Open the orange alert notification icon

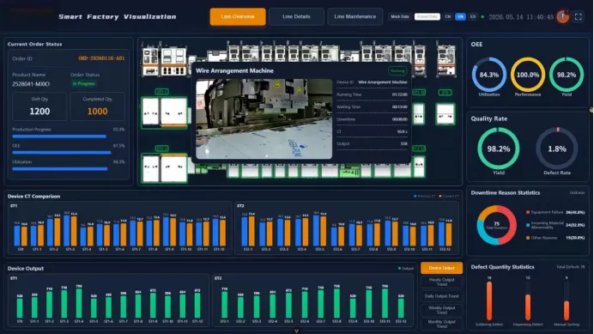562,16
